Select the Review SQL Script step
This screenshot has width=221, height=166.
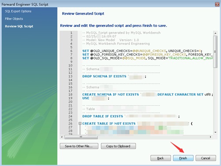pyautogui.click(x=19, y=26)
